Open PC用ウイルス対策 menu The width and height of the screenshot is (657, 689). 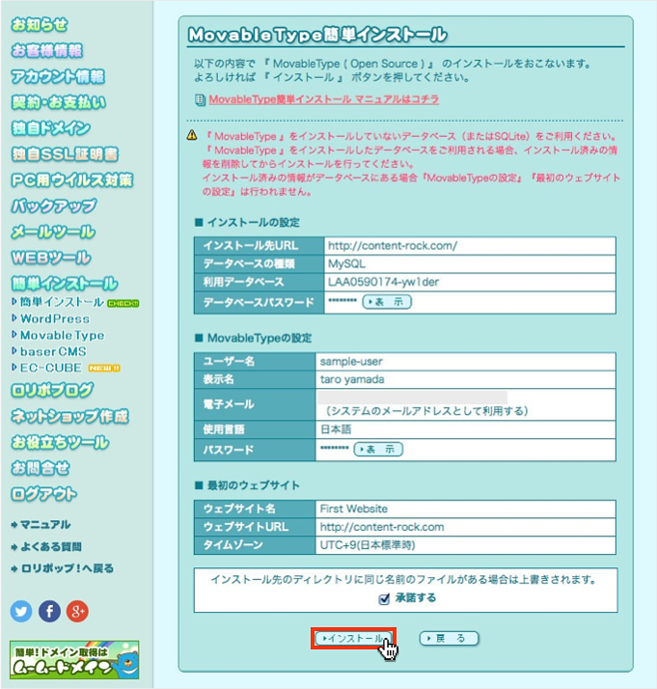(72, 180)
